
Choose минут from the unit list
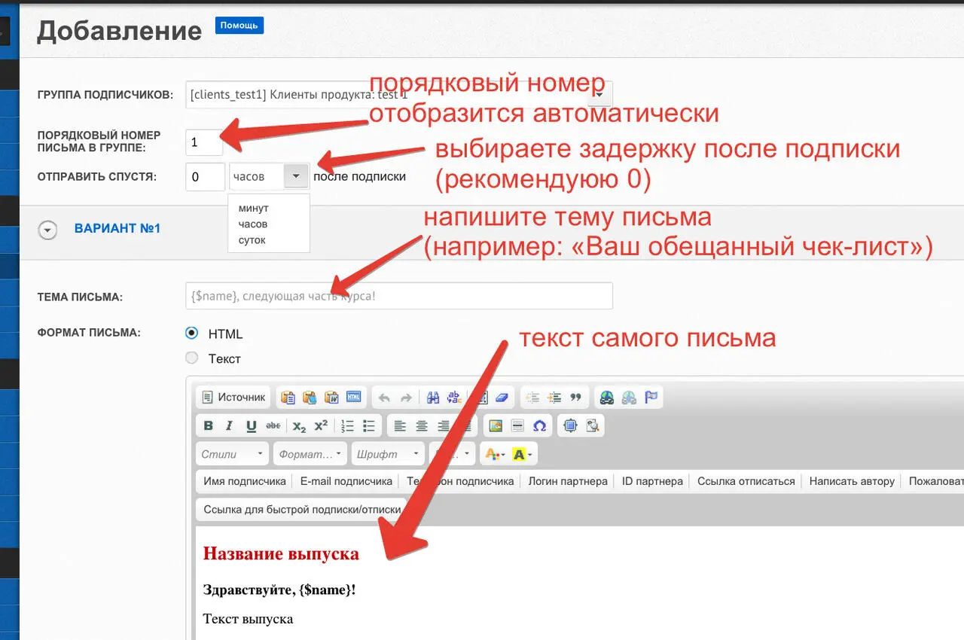254,208
